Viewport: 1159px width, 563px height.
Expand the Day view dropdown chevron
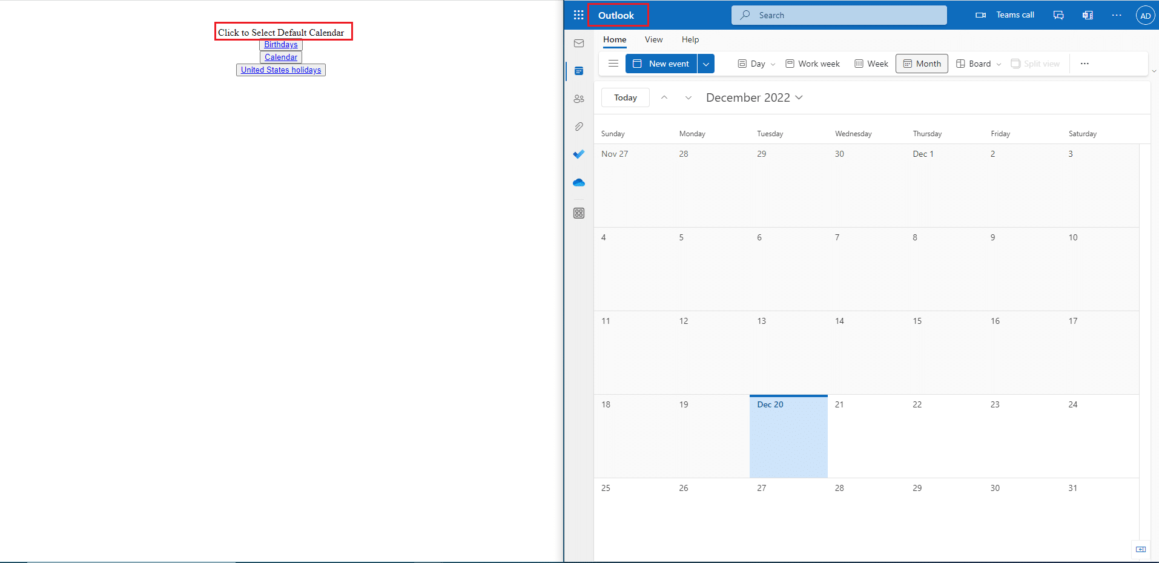tap(773, 64)
